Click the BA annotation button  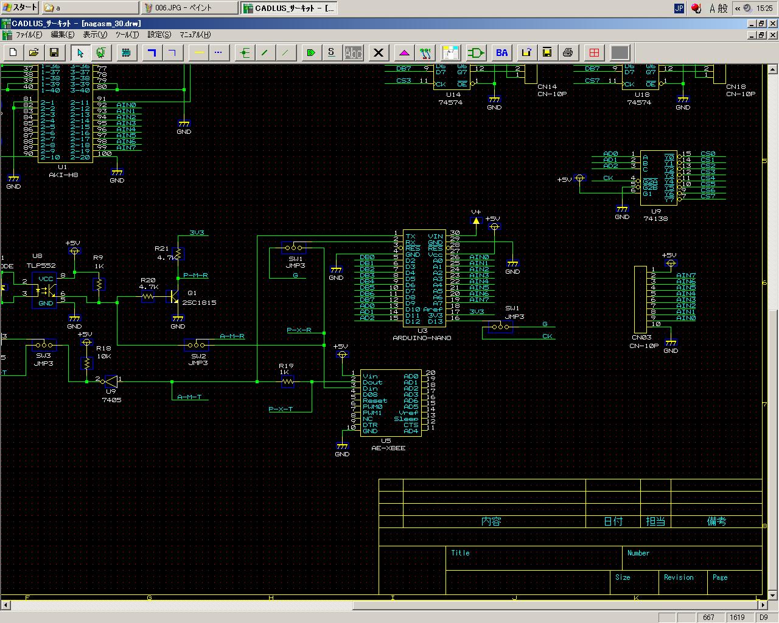[x=501, y=53]
